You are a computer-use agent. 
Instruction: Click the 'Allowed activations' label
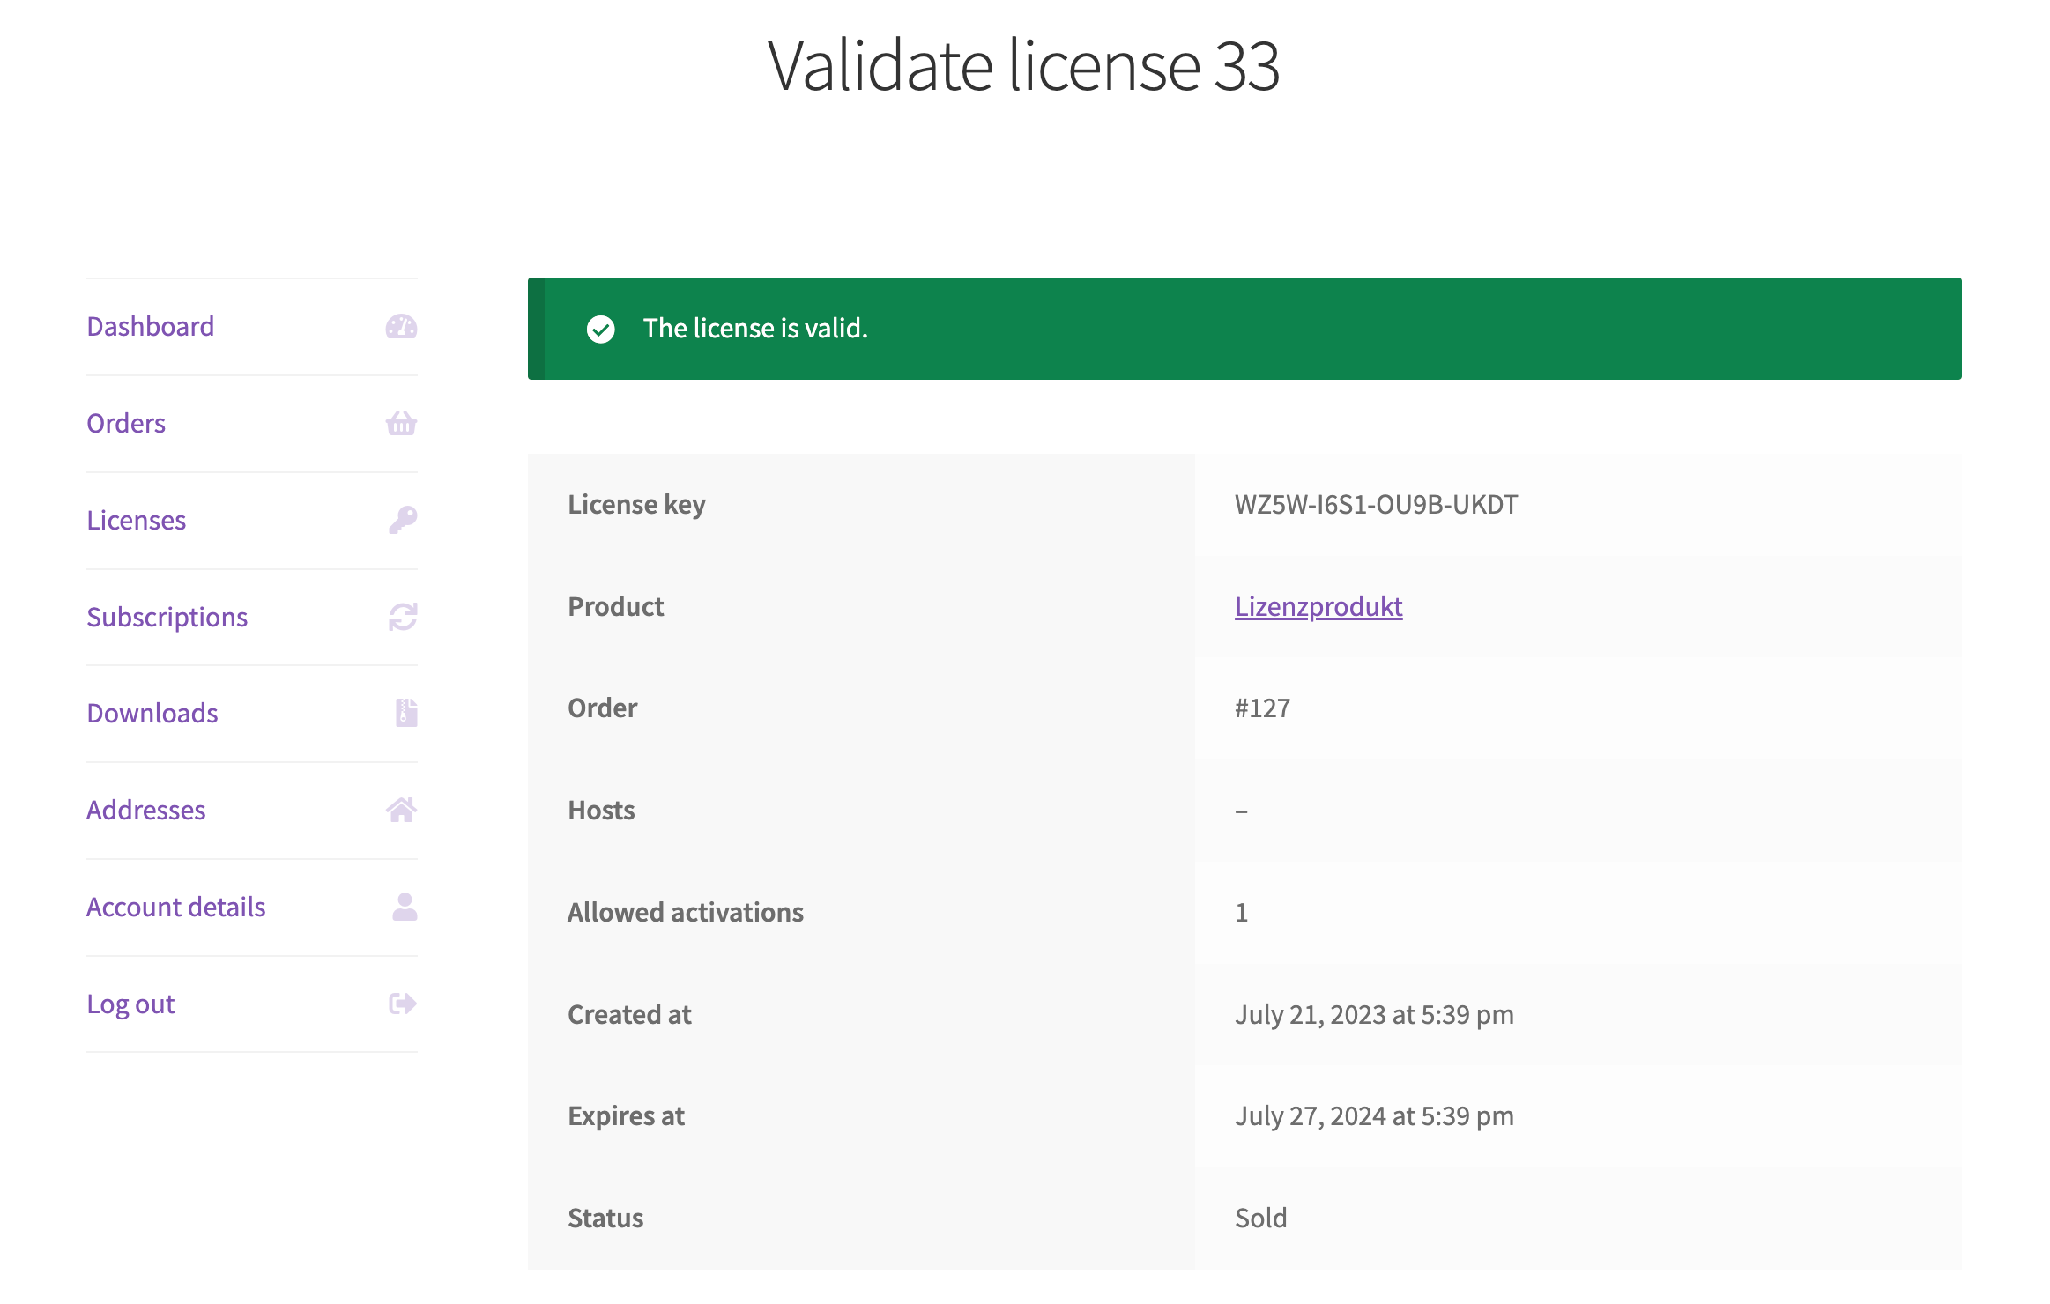pyautogui.click(x=686, y=912)
